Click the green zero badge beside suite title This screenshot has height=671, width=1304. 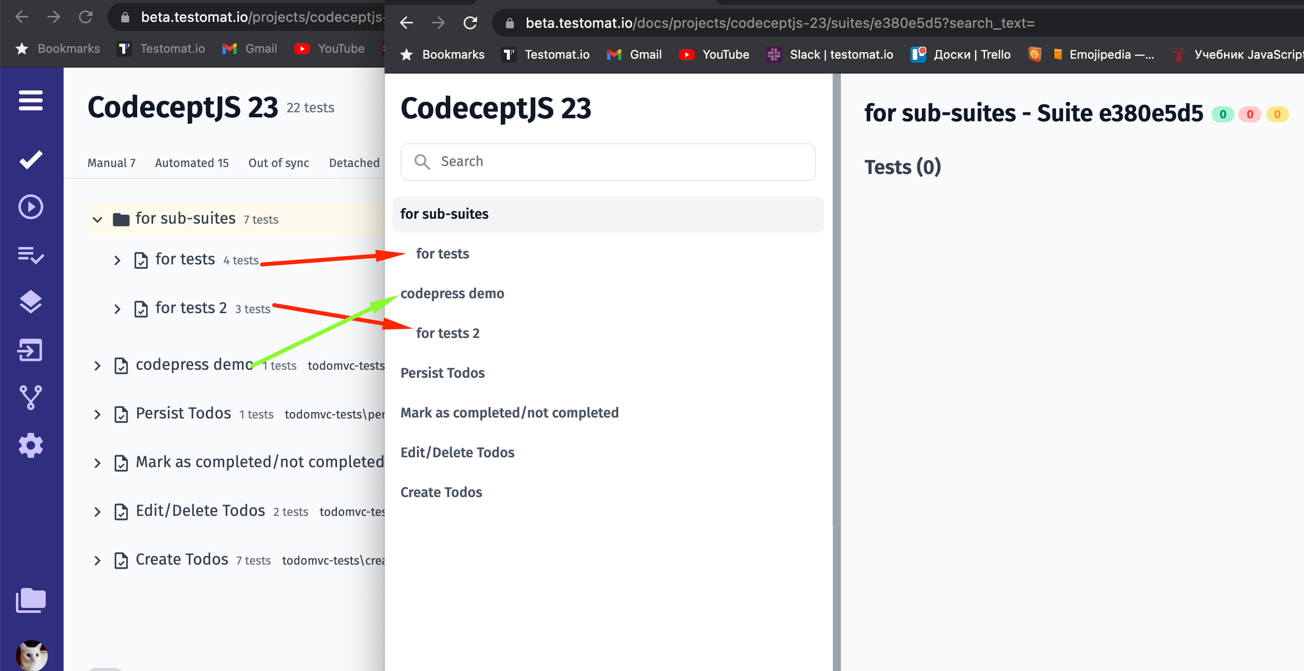pyautogui.click(x=1223, y=114)
